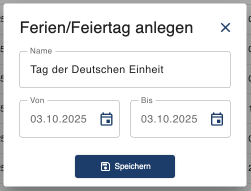The image size is (251, 191).
Task: Focus the Name input field
Action: click(125, 69)
